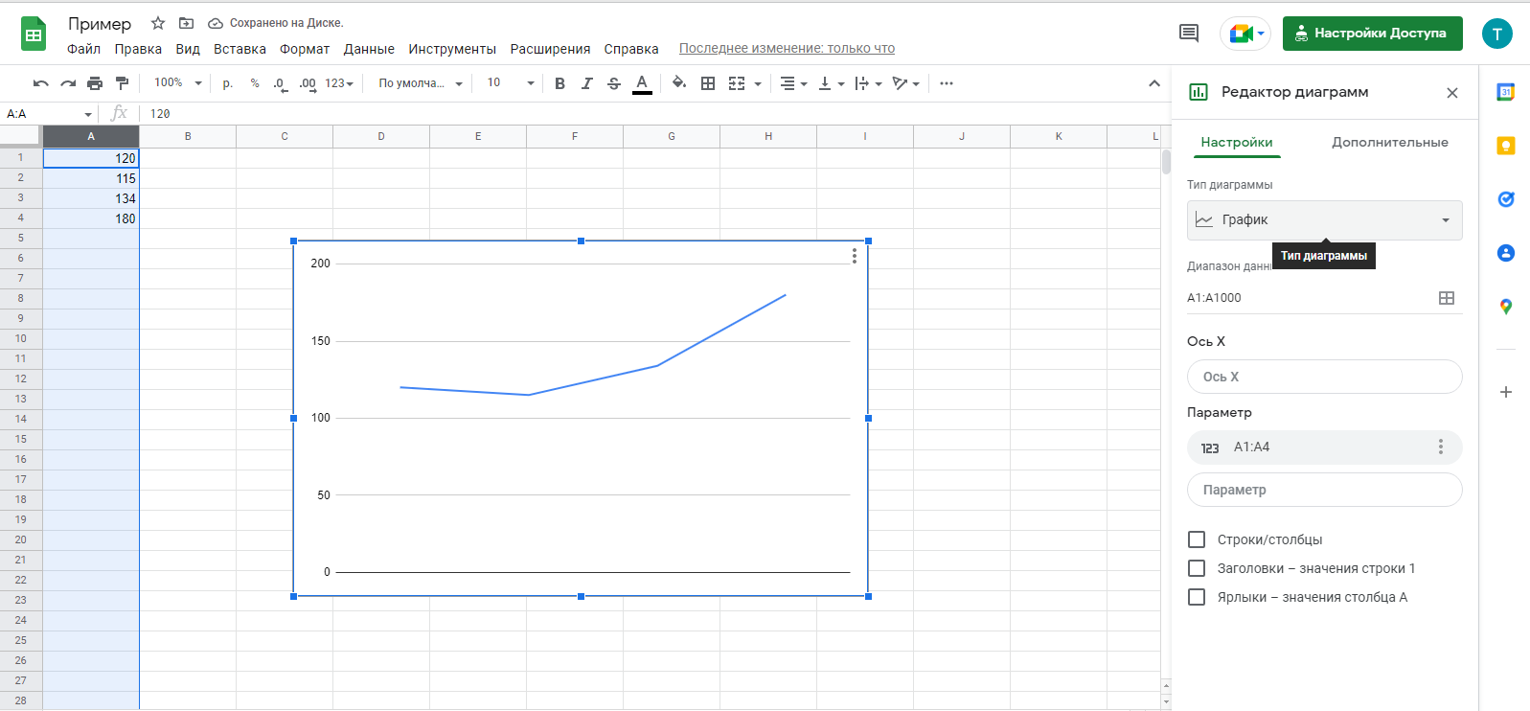
Task: Click the print icon
Action: pos(95,83)
